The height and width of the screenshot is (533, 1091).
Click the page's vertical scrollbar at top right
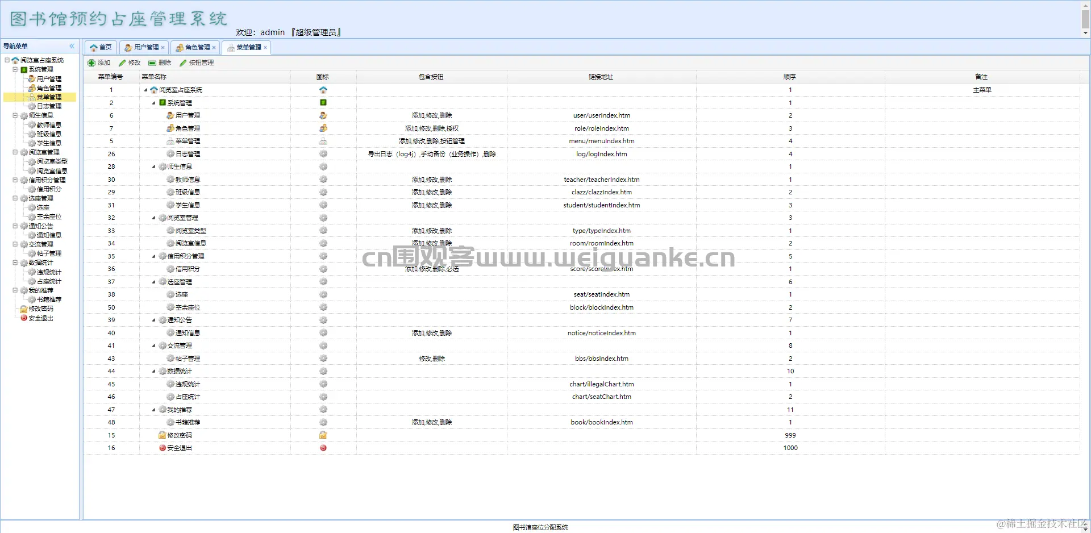[x=1085, y=19]
